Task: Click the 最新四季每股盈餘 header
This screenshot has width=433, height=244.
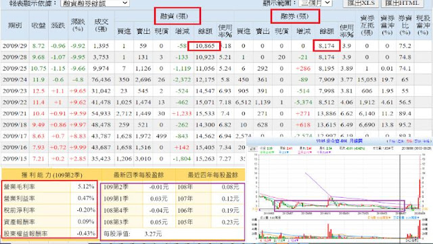Action: pyautogui.click(x=139, y=175)
